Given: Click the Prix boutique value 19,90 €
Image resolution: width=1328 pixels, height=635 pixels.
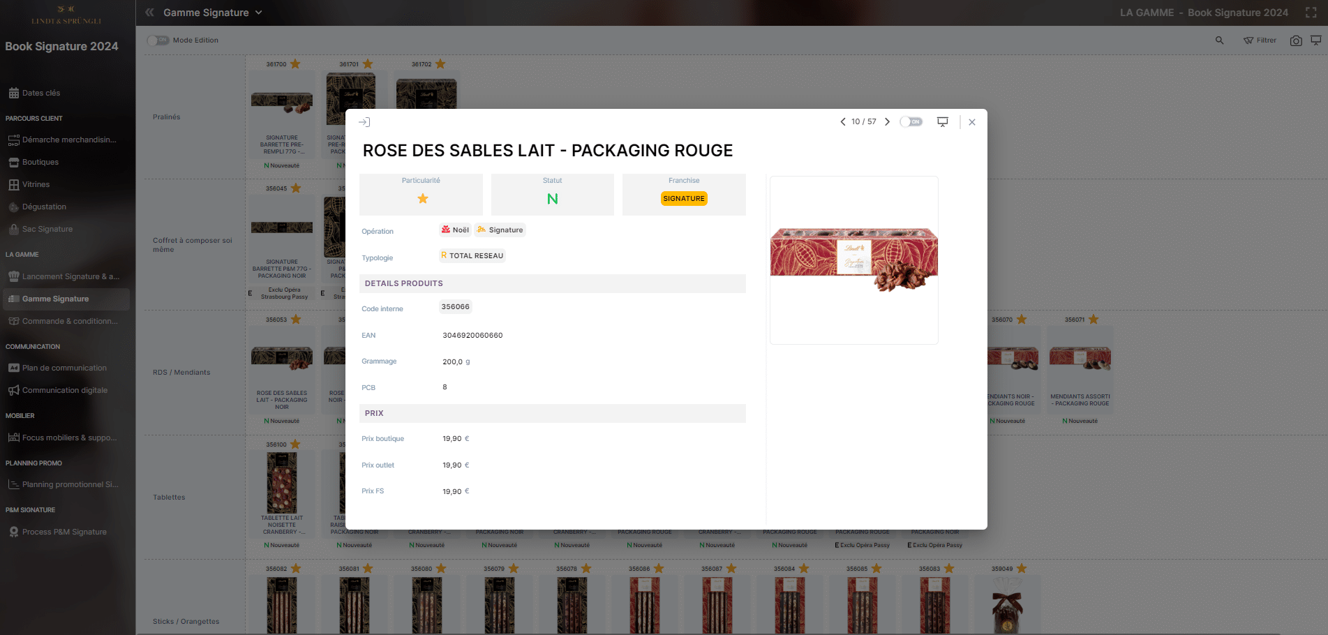Looking at the screenshot, I should pyautogui.click(x=456, y=439).
